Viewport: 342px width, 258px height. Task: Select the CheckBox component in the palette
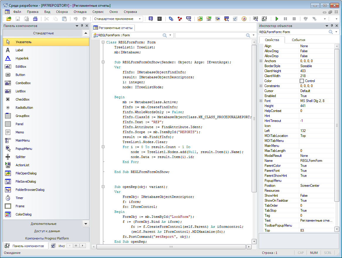tap(22, 99)
